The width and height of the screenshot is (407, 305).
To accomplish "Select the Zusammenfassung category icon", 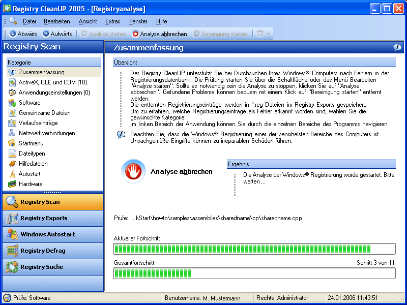I will 12,72.
